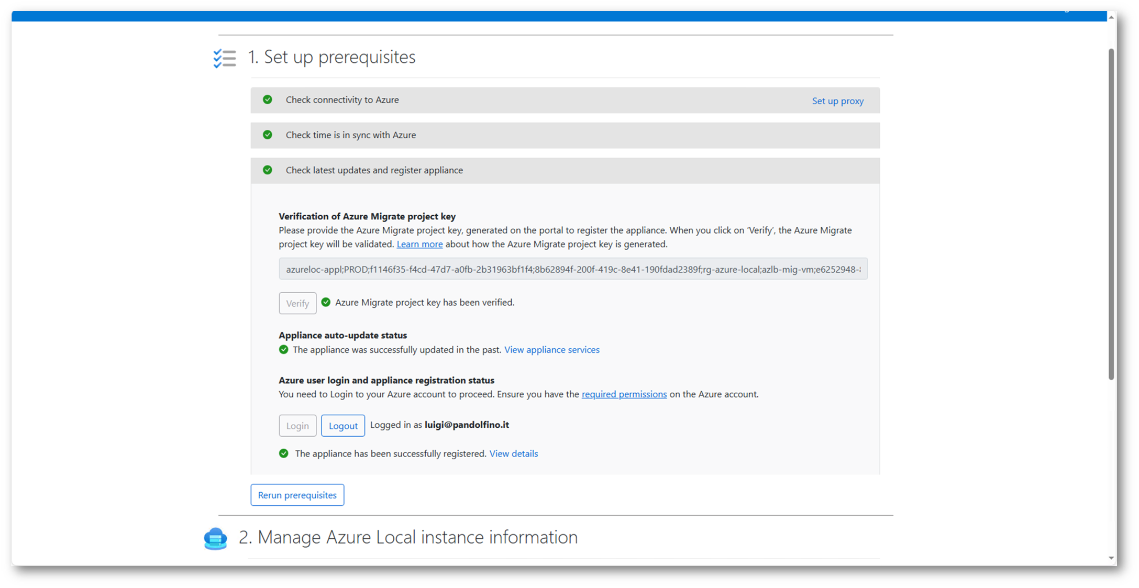Click green check beside appliance updated message
1139x588 pixels.
[x=283, y=349]
